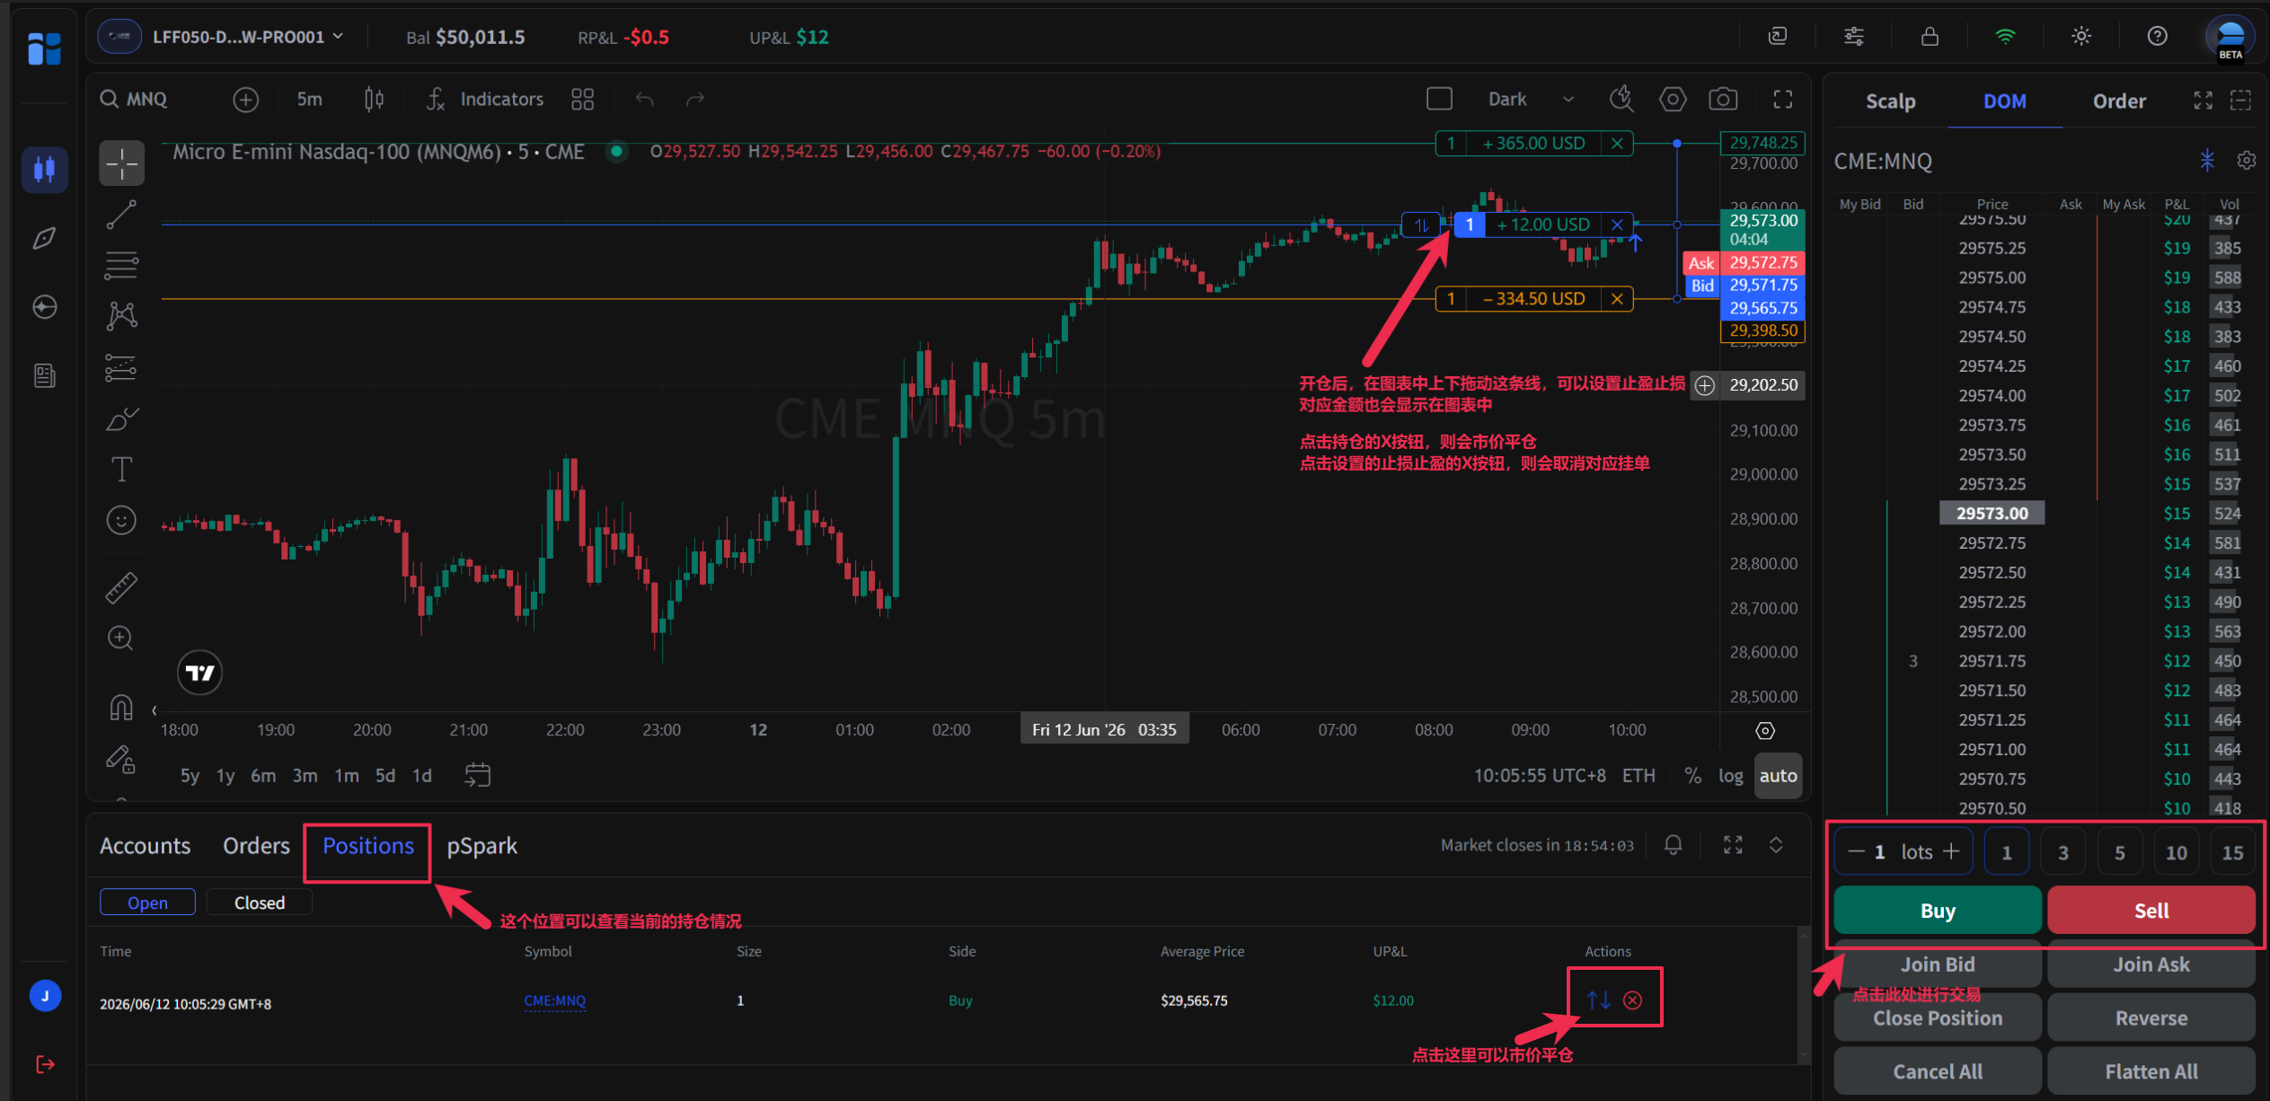Select the pattern drawing tool
2270x1101 pixels.
(121, 316)
